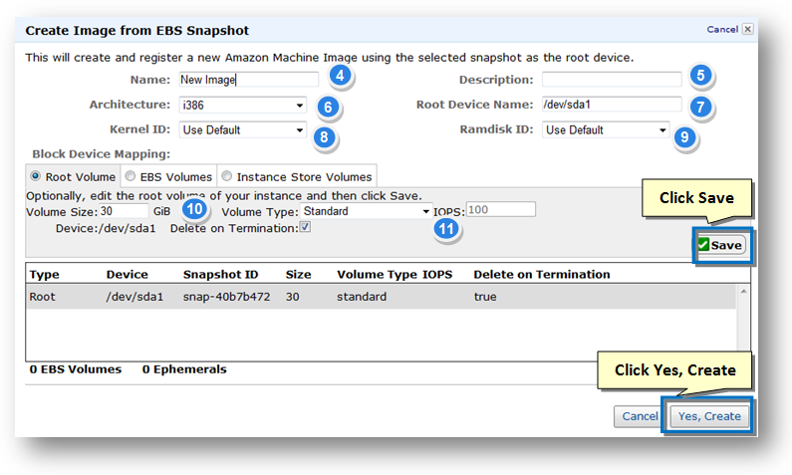The width and height of the screenshot is (792, 475).
Task: Click the Size cell value 30
Action: 293,297
